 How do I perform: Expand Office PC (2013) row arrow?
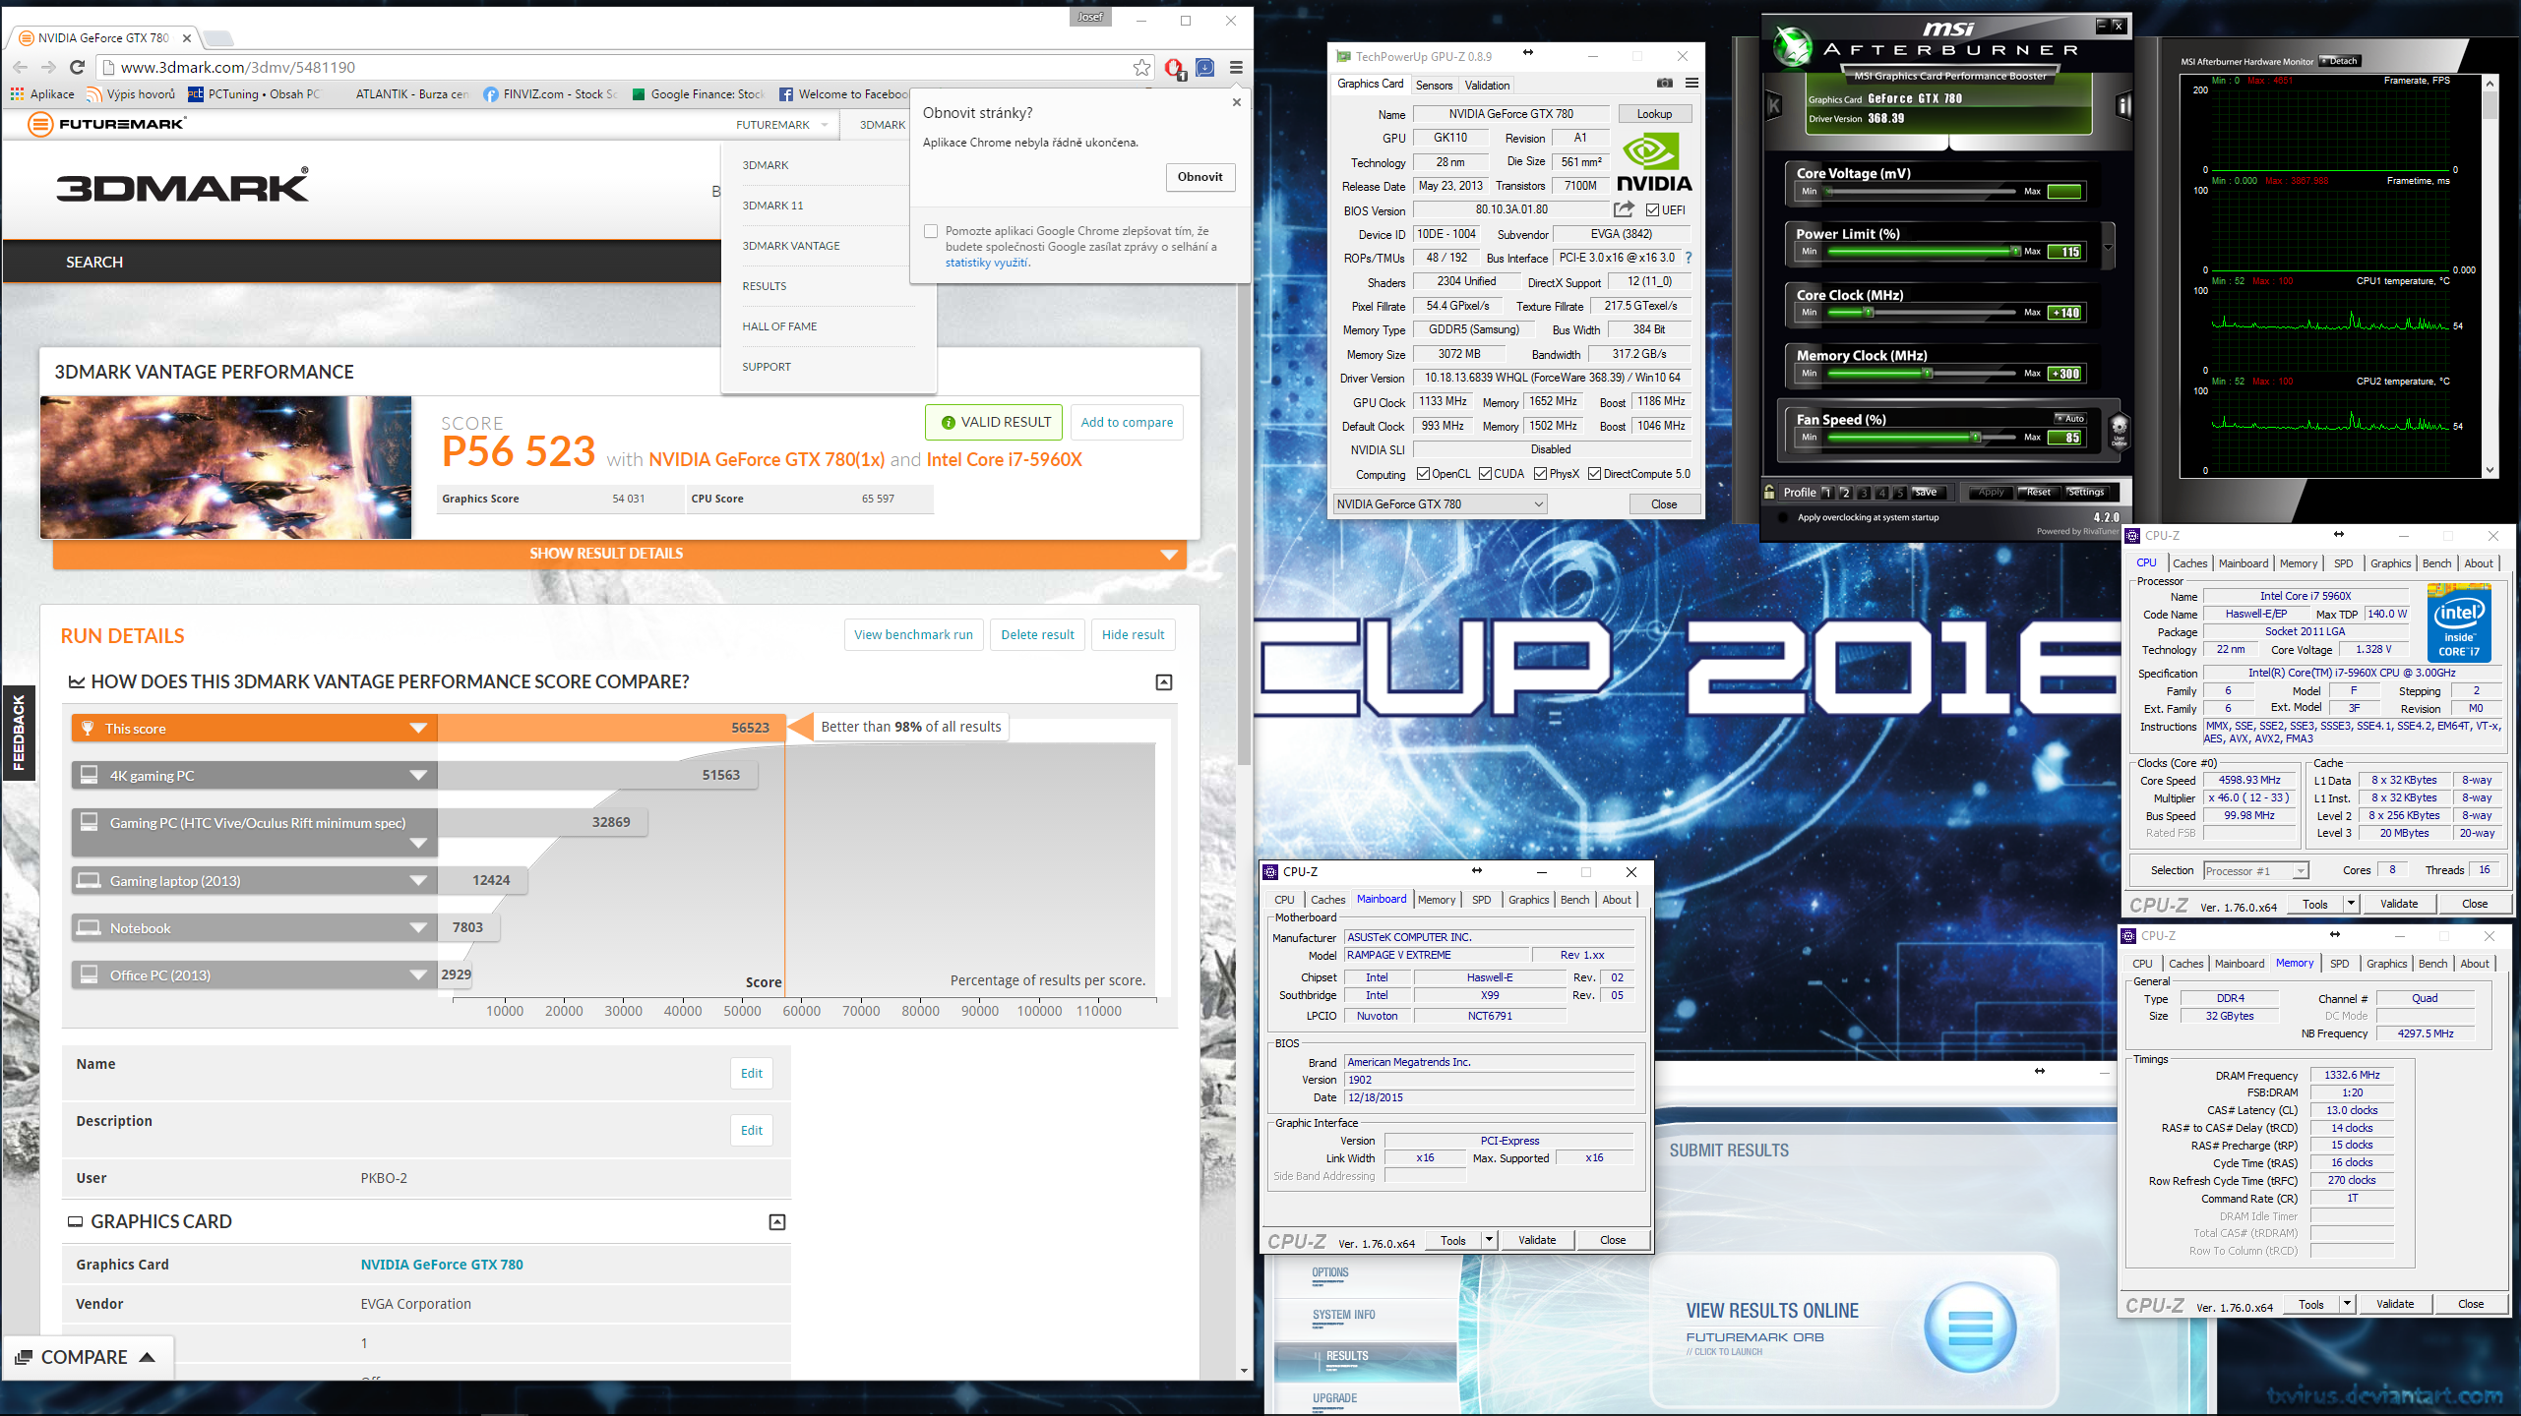418,975
